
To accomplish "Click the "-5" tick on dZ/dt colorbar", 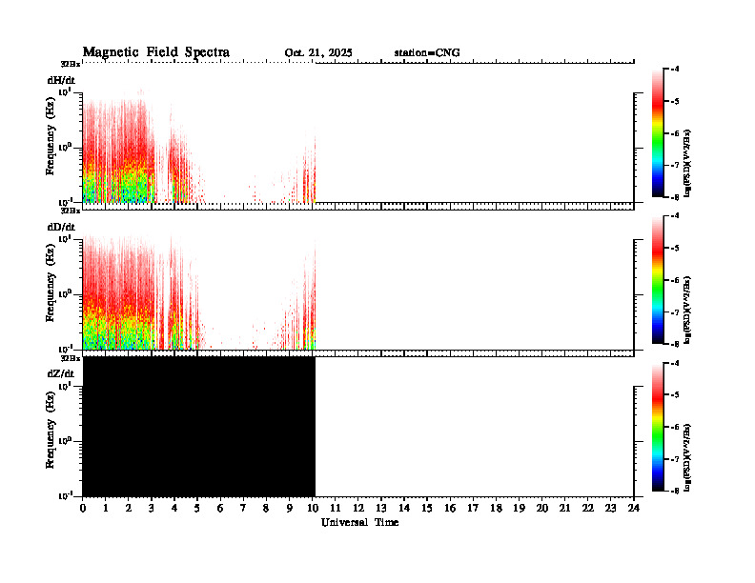I will (675, 395).
